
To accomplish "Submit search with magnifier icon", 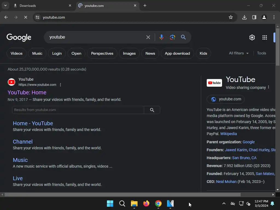I will pos(183,37).
